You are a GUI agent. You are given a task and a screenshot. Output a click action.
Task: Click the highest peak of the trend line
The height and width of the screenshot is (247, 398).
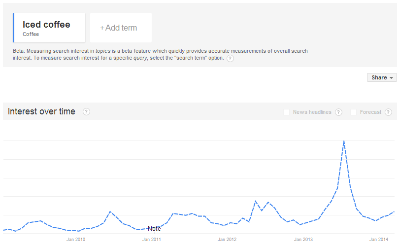click(x=344, y=141)
